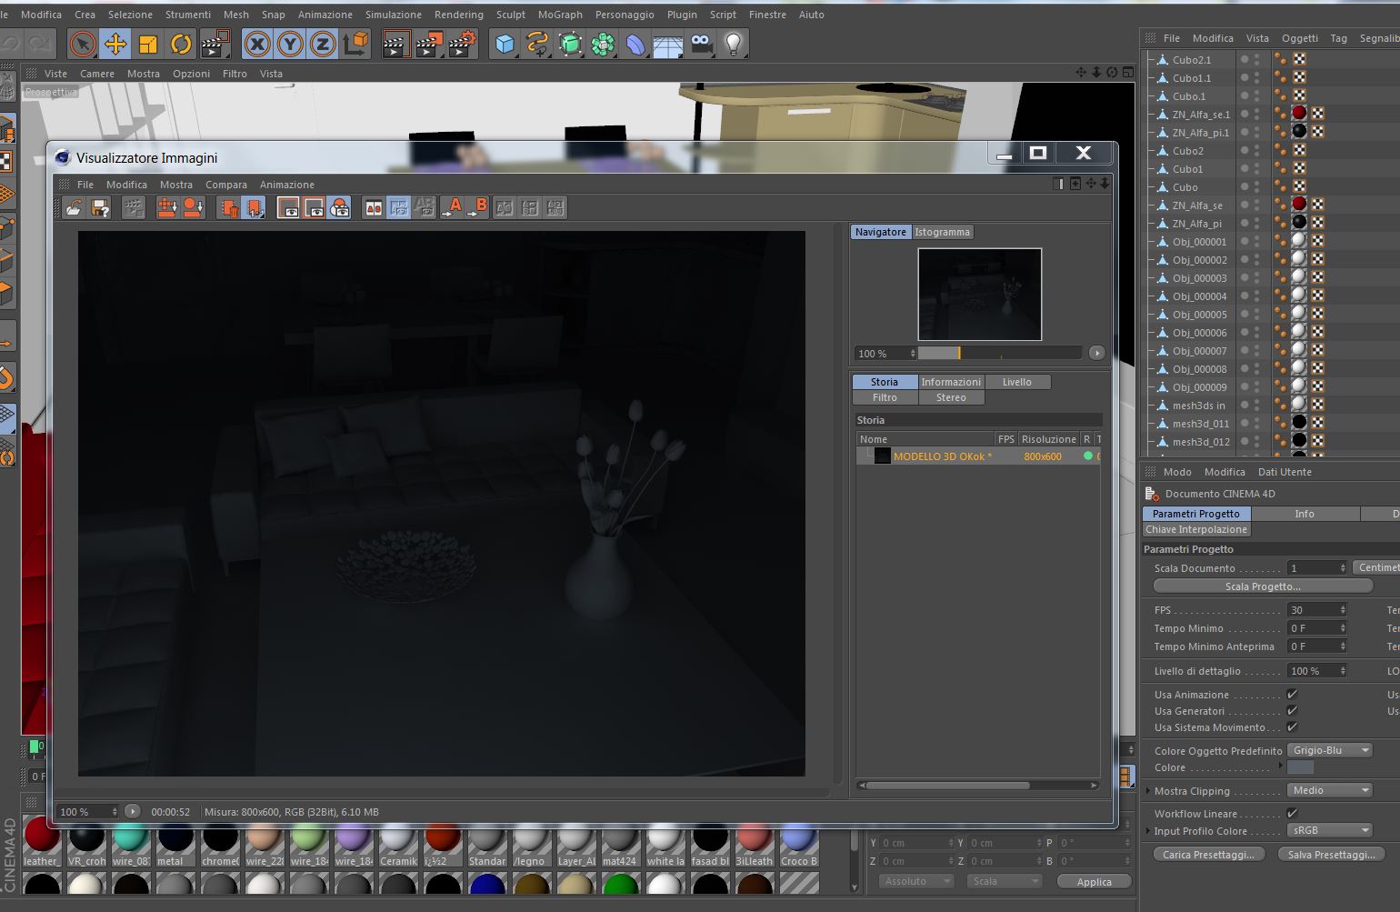Add a light object via the bulb icon

pos(734,43)
